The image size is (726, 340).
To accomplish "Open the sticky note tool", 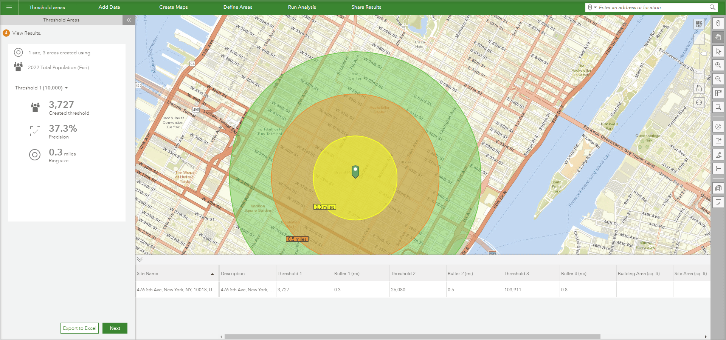I will pyautogui.click(x=718, y=202).
